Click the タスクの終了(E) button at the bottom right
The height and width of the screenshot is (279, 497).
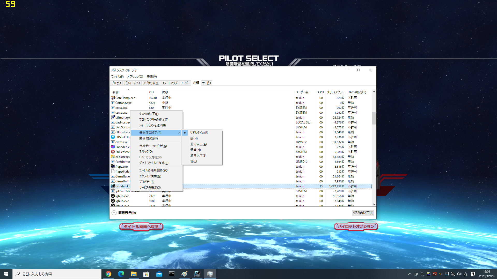[x=363, y=213]
